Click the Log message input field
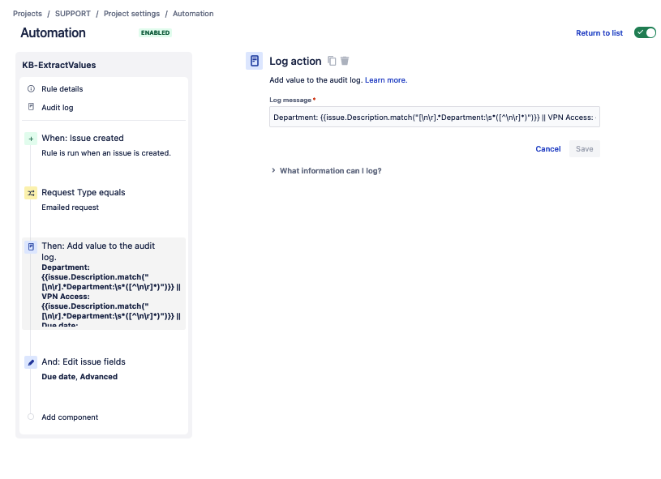 434,117
